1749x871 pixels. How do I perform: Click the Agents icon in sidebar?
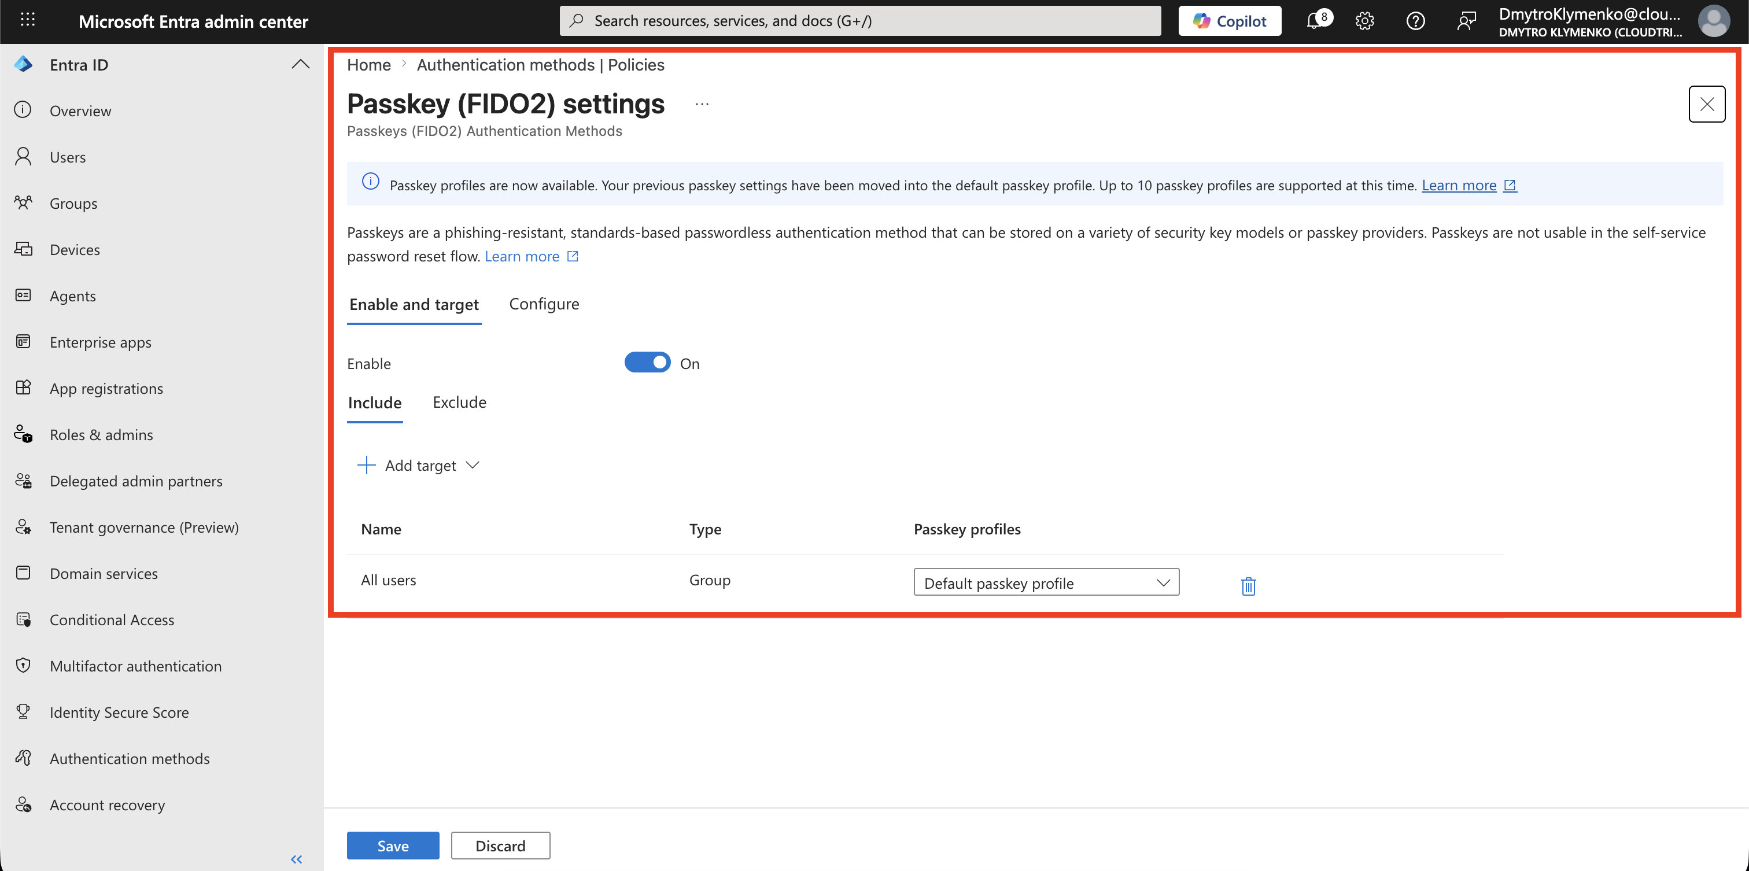tap(23, 294)
